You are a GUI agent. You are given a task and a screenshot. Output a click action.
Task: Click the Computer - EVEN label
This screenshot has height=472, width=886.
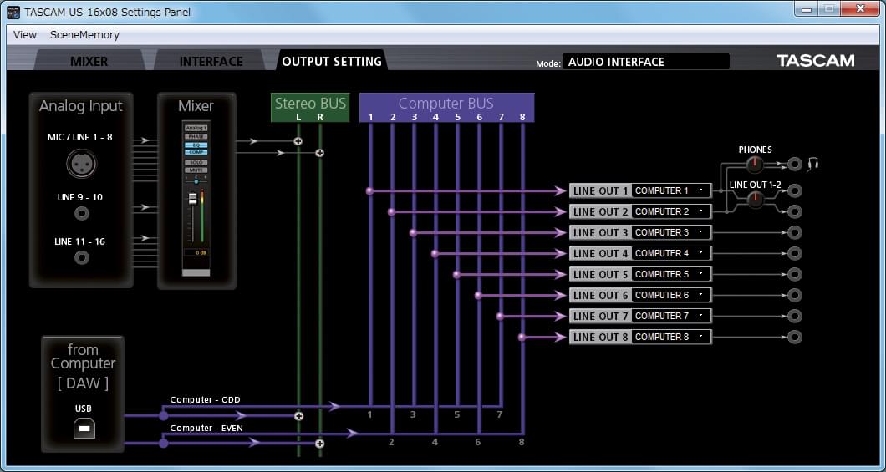click(206, 428)
